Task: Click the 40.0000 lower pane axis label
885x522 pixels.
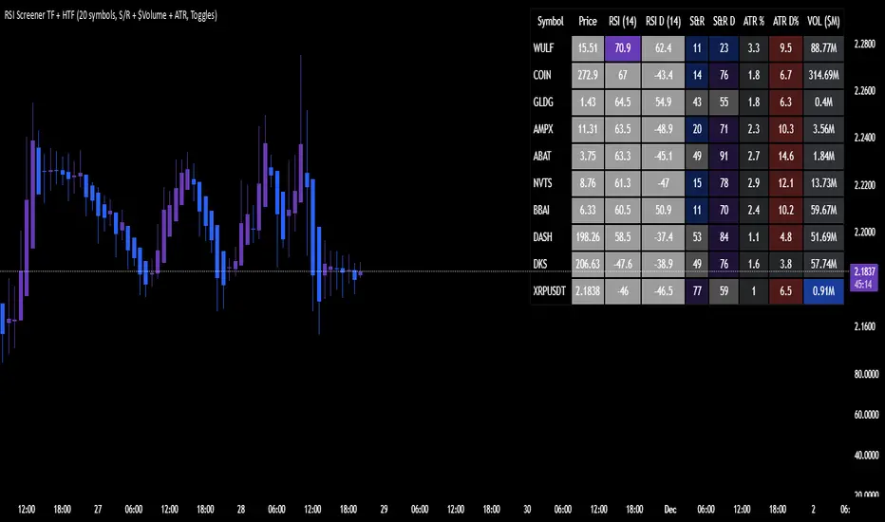Action: pyautogui.click(x=866, y=455)
